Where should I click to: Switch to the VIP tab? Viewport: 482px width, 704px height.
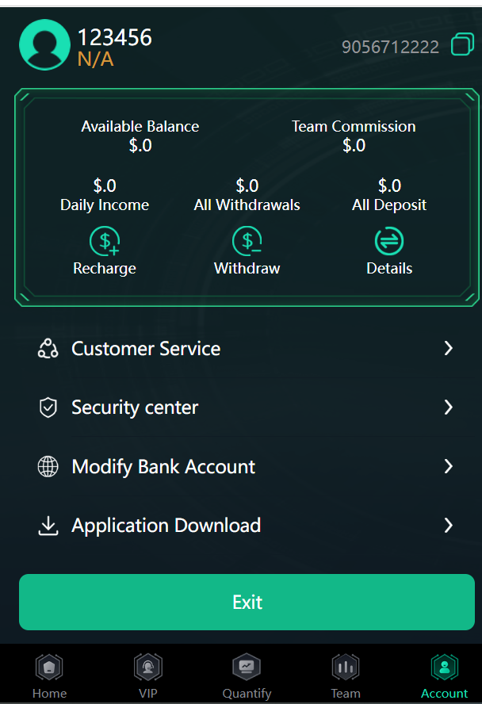pyautogui.click(x=148, y=676)
